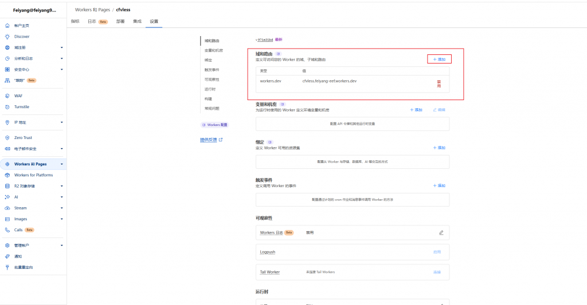The height and width of the screenshot is (305, 587).
Task: Click the Workers 和 Pages sidebar icon
Action: pos(7,164)
